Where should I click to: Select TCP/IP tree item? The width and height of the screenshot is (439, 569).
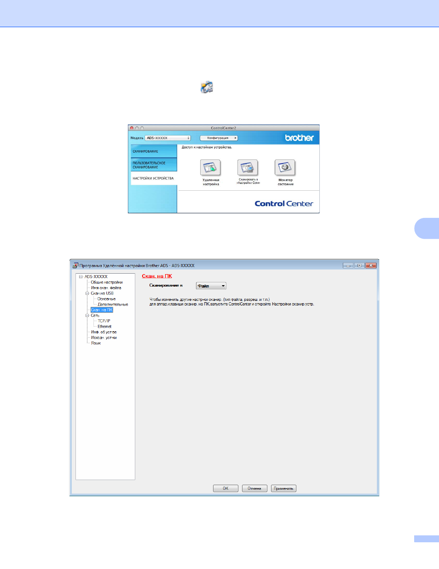(x=104, y=321)
